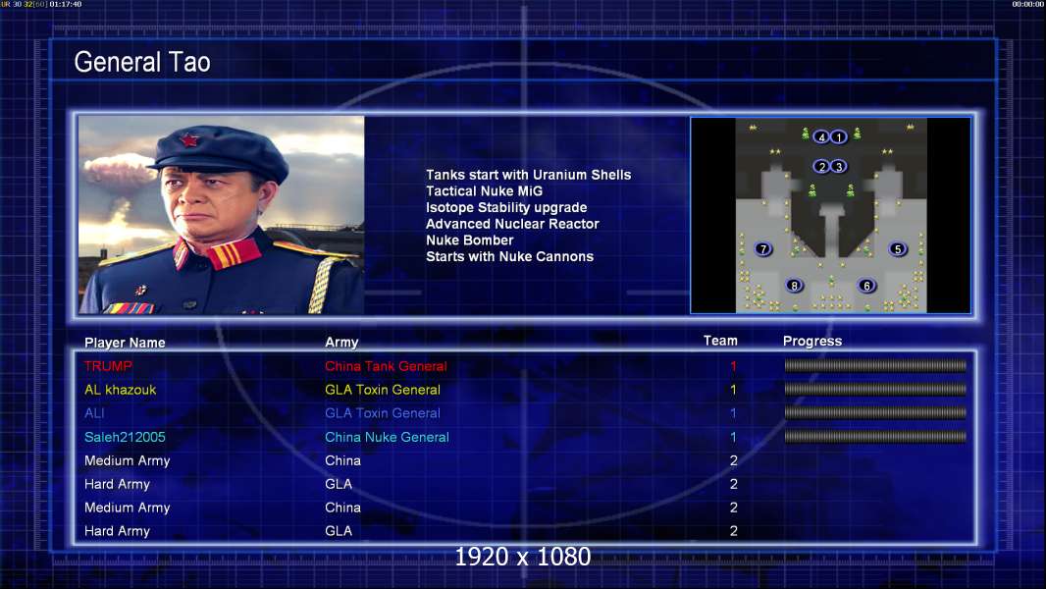The height and width of the screenshot is (589, 1046).
Task: Click the 00:00:00 counter at top right
Action: [1028, 4]
